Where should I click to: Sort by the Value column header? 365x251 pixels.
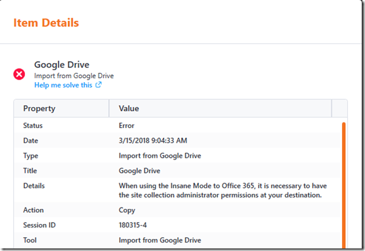pos(220,108)
